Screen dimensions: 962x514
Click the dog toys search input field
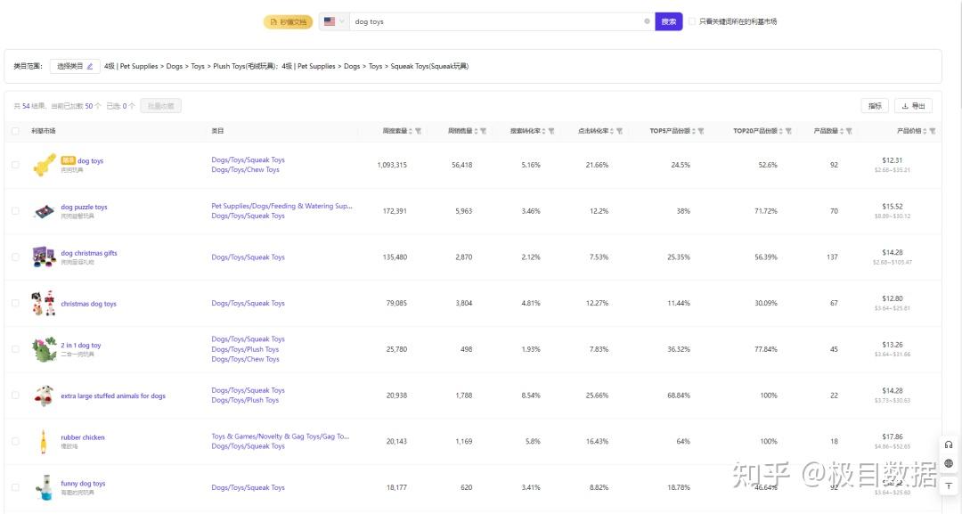pos(494,21)
